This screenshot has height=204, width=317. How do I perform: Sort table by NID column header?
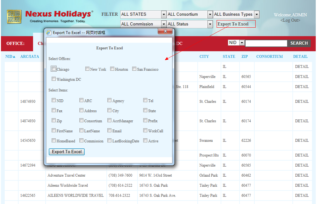10,57
